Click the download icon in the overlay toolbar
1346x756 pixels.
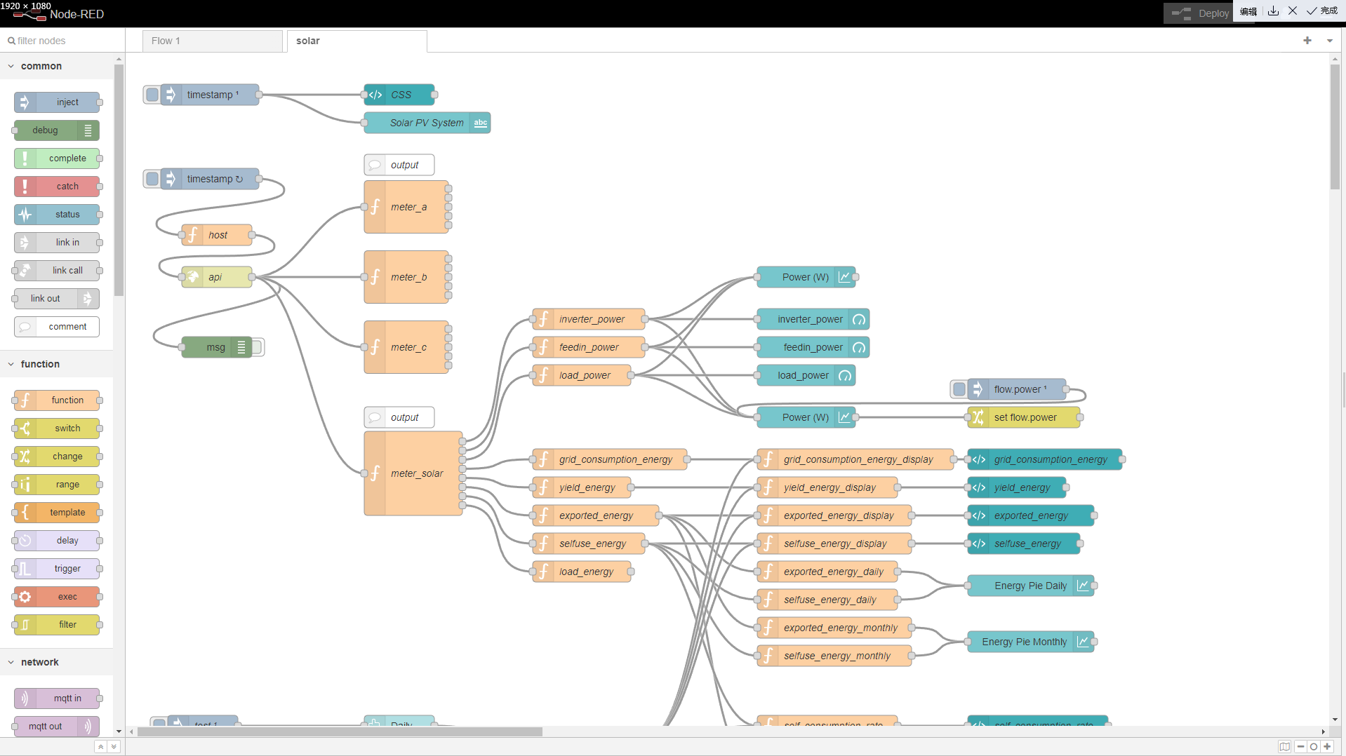coord(1273,11)
